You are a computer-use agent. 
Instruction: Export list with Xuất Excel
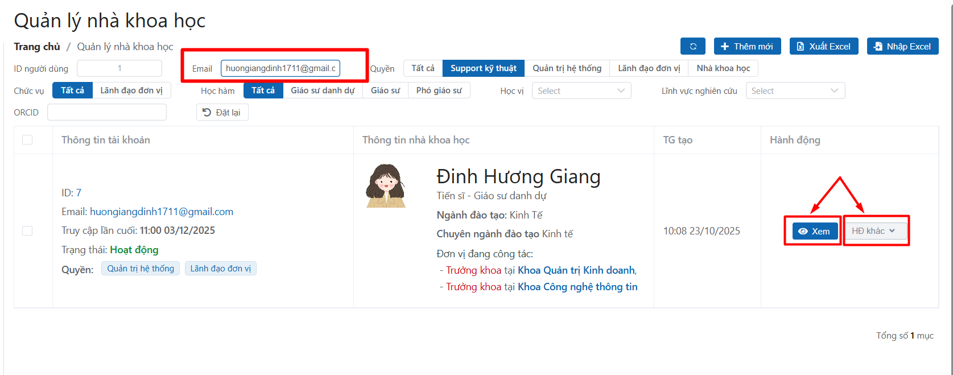click(823, 47)
